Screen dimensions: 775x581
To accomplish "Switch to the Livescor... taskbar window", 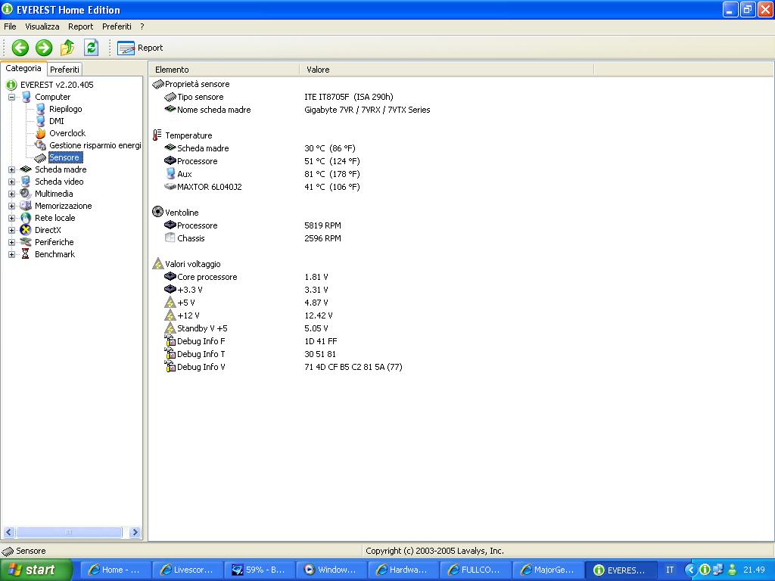I will click(x=188, y=570).
